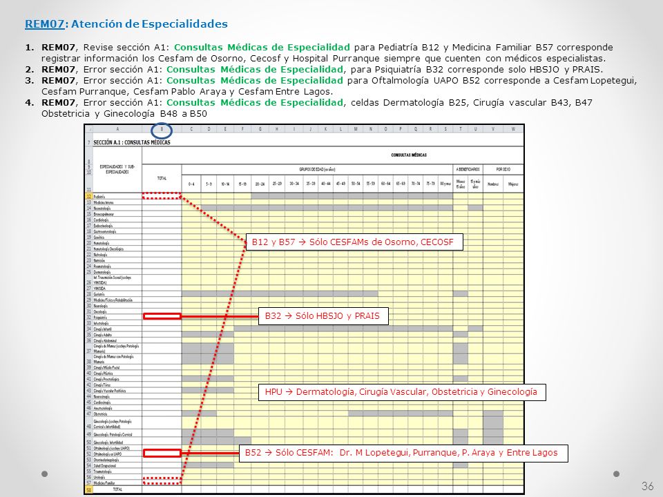Click the Obstetricia row label
The image size is (663, 497).
117,414
